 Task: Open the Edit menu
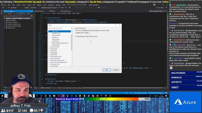9,5
